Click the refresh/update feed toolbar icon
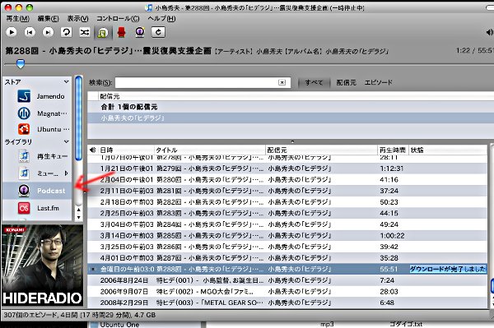This screenshot has height=328, width=494. click(x=158, y=32)
